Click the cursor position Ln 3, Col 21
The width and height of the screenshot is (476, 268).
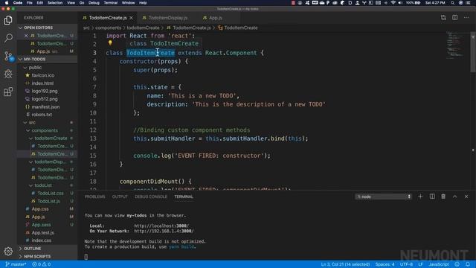pos(345,264)
